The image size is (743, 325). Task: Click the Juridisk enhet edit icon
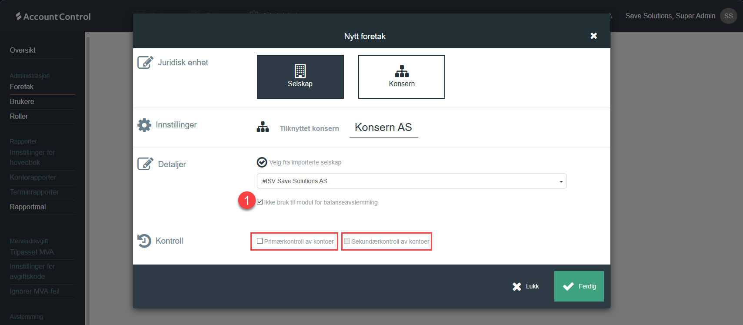coord(145,62)
